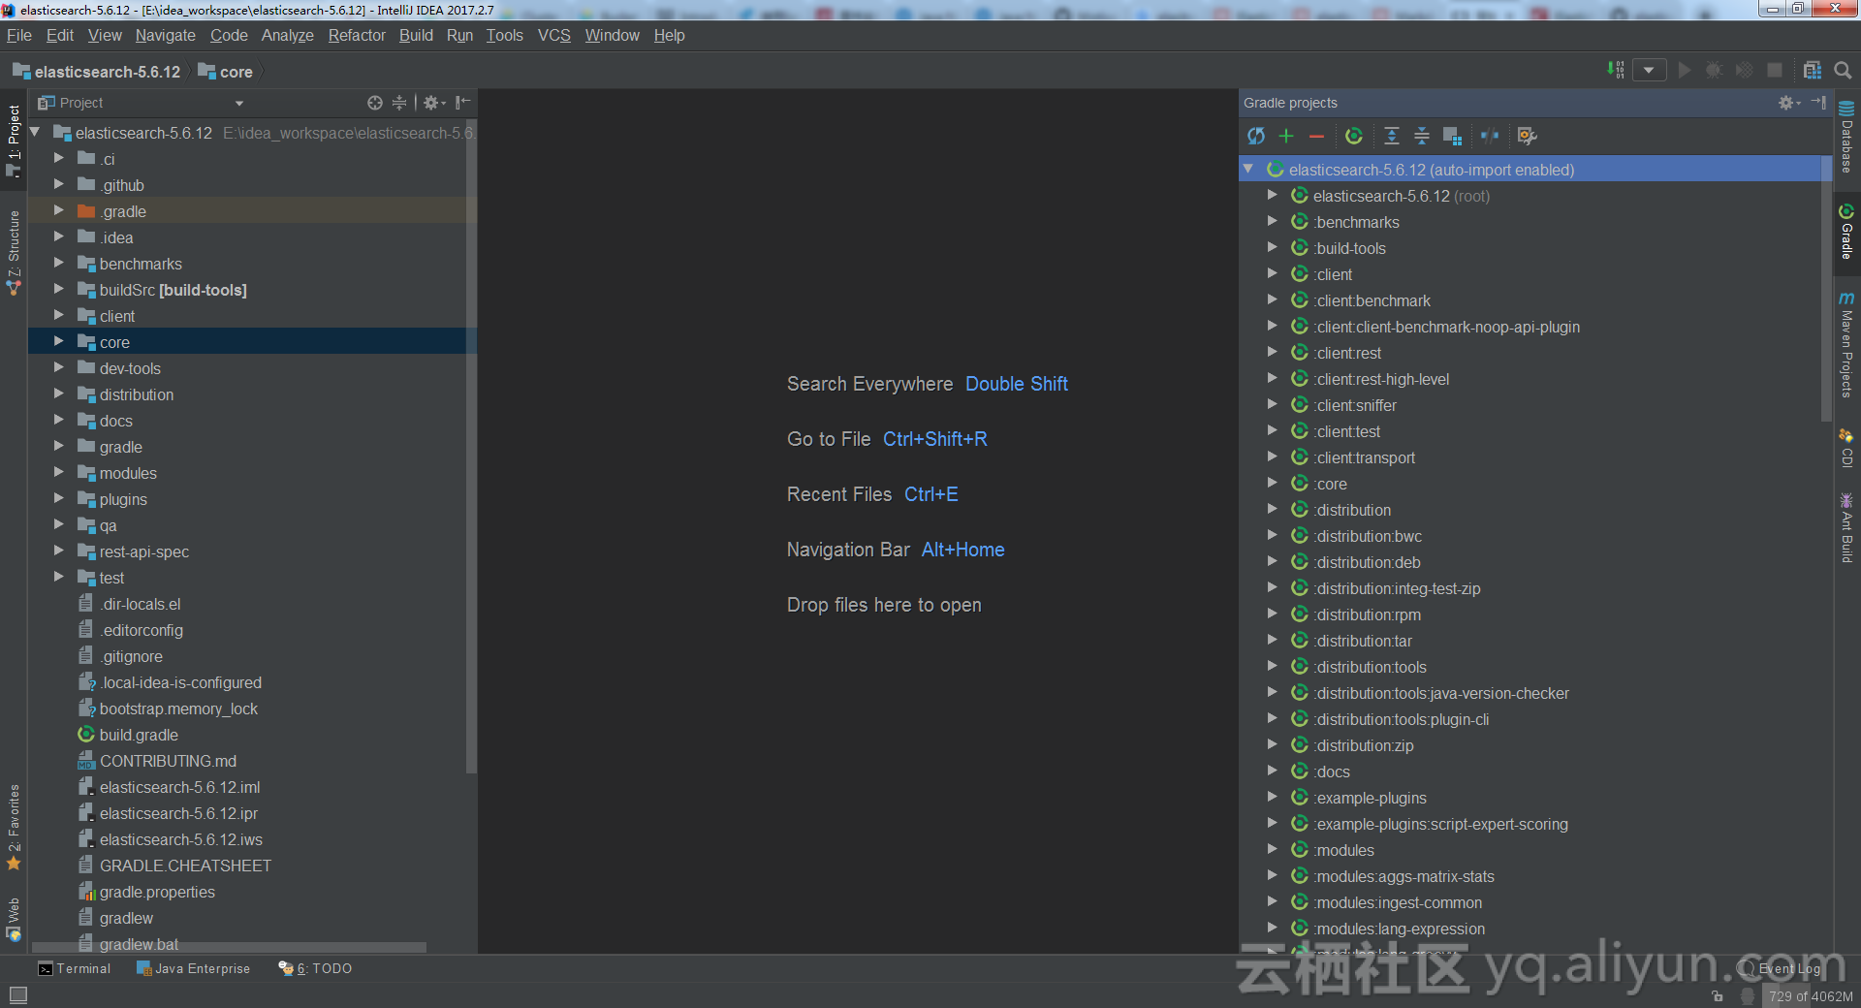The width and height of the screenshot is (1861, 1008).
Task: Click the memory indicator 729 of 4062M
Action: point(1810,995)
